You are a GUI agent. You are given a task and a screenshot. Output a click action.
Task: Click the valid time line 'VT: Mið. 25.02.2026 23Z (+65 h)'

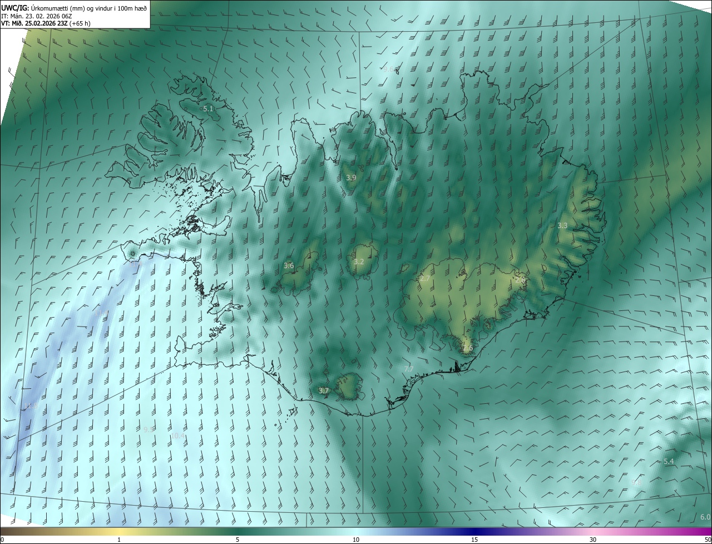point(46,23)
